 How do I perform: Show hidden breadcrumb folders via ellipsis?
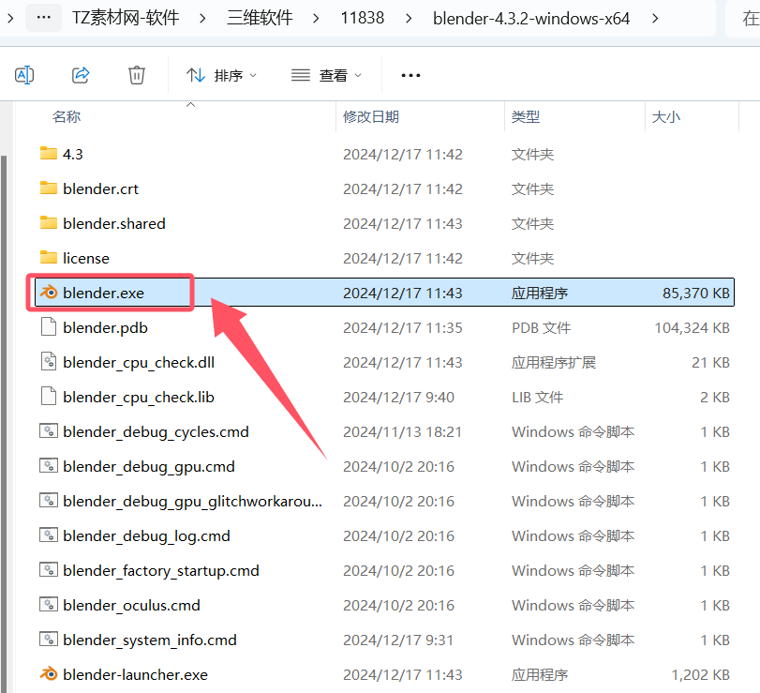coord(44,18)
